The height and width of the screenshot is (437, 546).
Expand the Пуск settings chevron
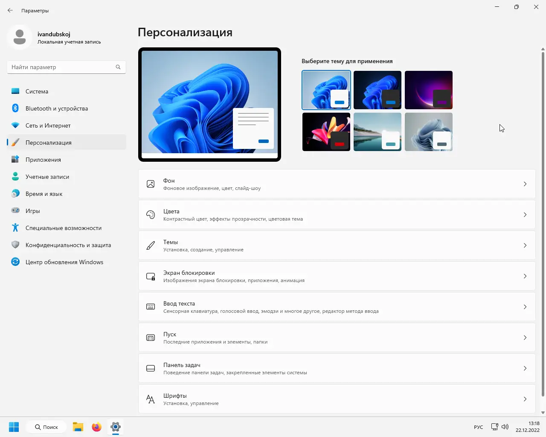pos(525,338)
